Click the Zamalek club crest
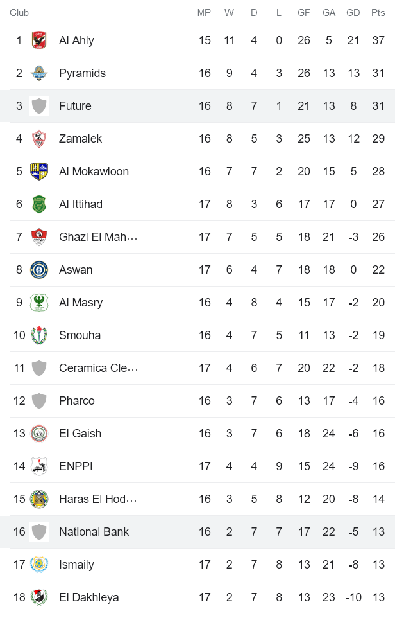This screenshot has height=618, width=395. pos(39,139)
